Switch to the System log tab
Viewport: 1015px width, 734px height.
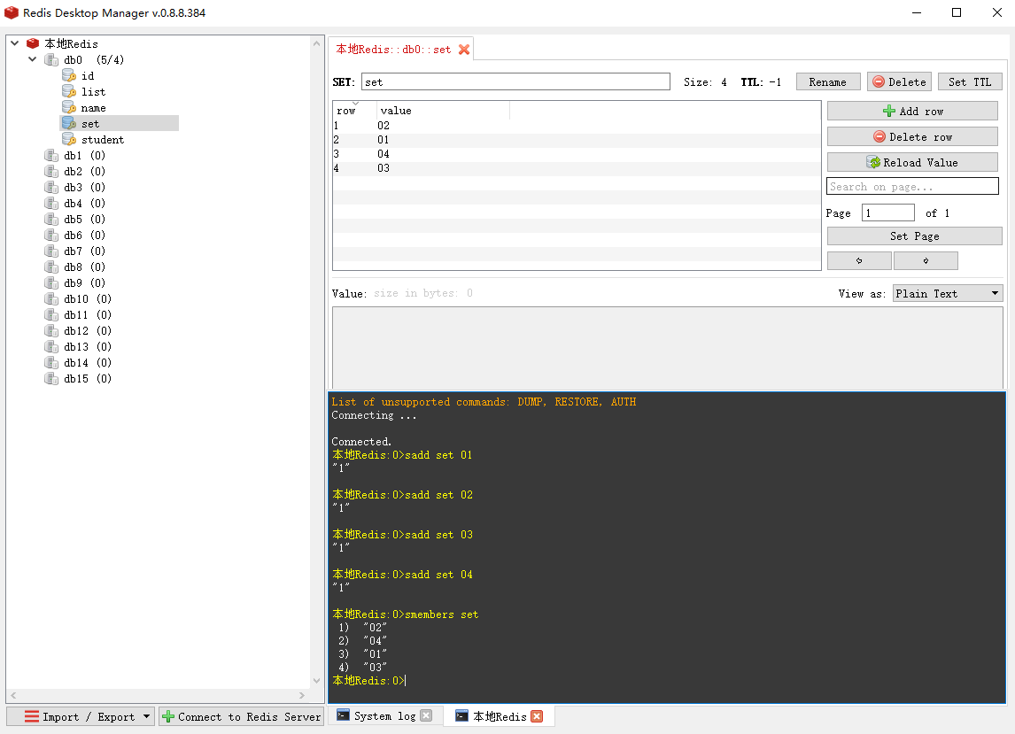tap(384, 716)
